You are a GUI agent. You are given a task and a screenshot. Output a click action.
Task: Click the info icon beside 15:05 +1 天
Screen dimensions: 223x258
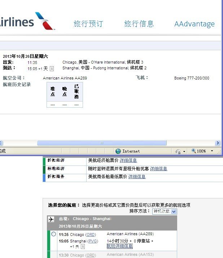tap(52, 68)
